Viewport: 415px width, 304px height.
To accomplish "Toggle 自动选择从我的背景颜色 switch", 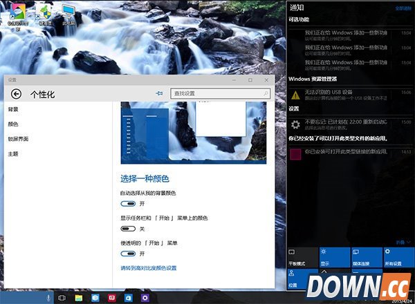I will [128, 204].
